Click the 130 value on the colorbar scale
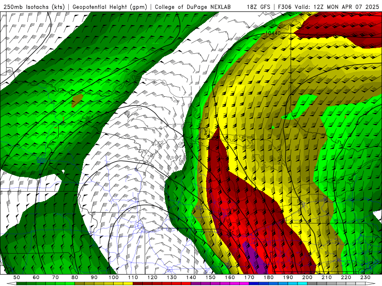 pos(171,277)
